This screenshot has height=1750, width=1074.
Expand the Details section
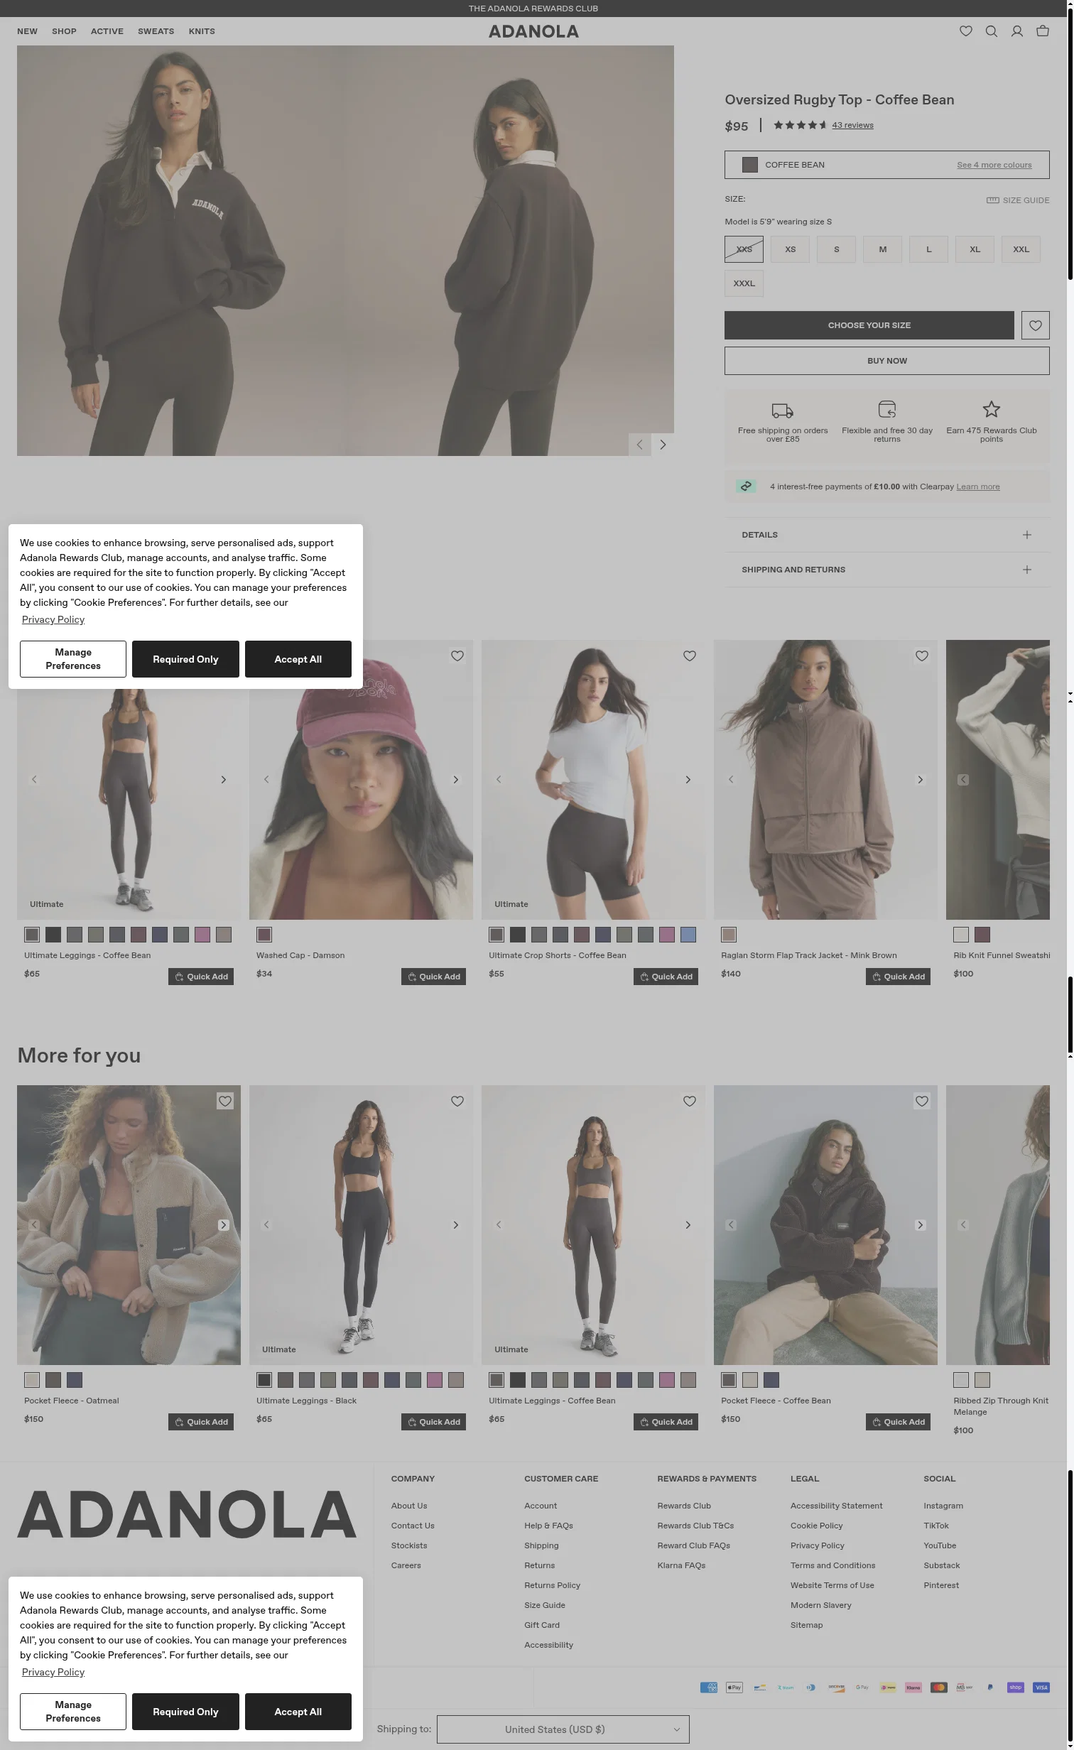pyautogui.click(x=887, y=535)
